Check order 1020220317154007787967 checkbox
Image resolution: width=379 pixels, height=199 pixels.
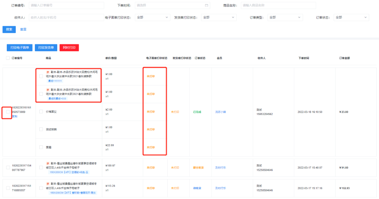point(8,167)
